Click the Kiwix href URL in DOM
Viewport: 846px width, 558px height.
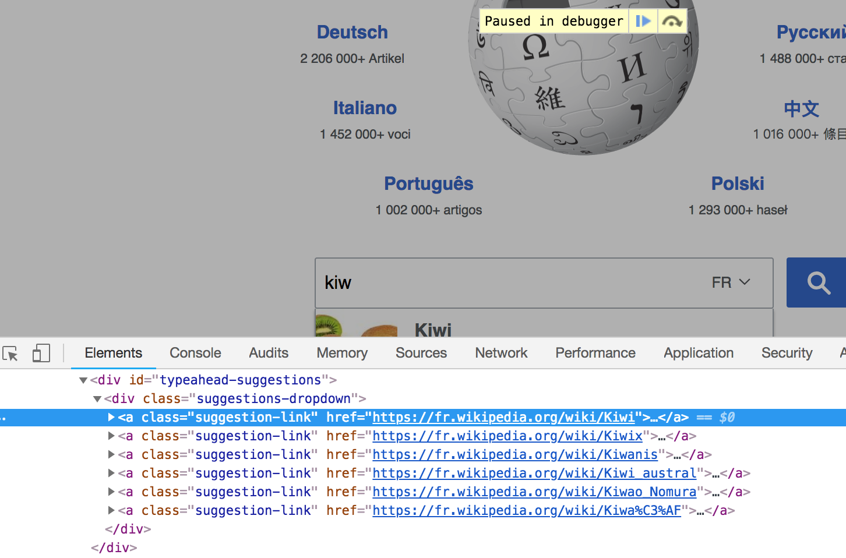pyautogui.click(x=507, y=436)
